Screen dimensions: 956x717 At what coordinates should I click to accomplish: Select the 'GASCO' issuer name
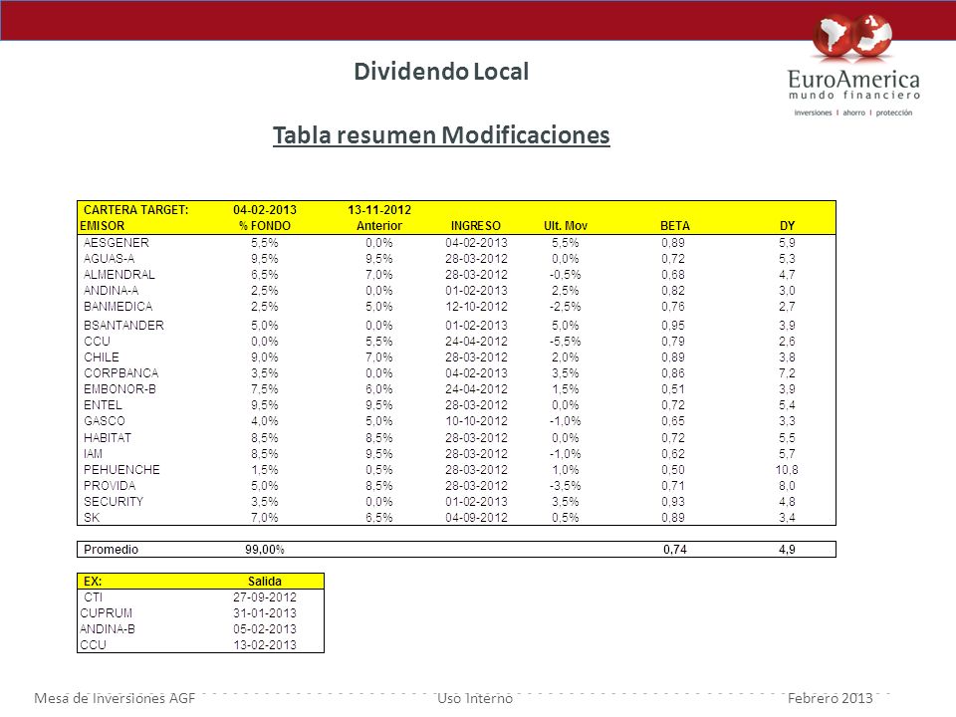105,420
